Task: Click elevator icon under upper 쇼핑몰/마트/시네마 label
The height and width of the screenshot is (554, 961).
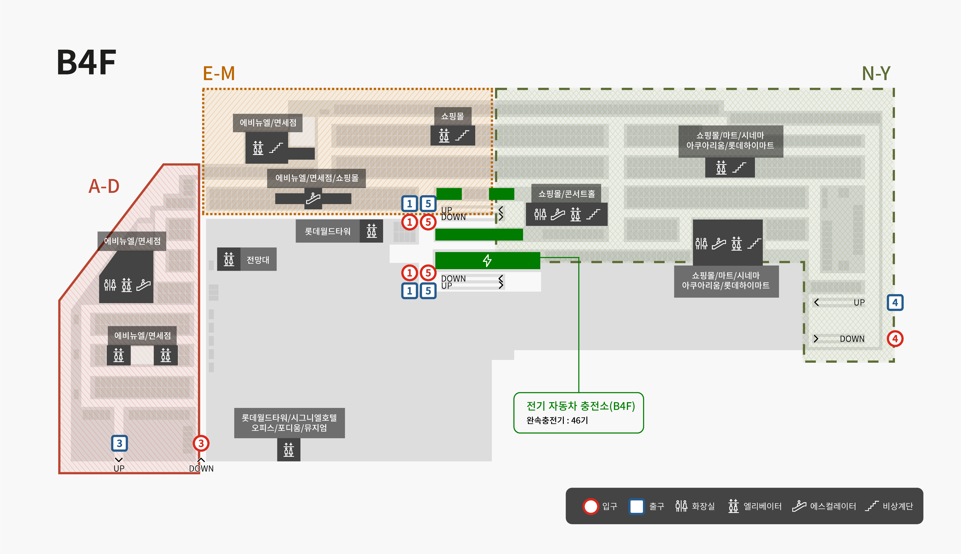Action: point(721,167)
